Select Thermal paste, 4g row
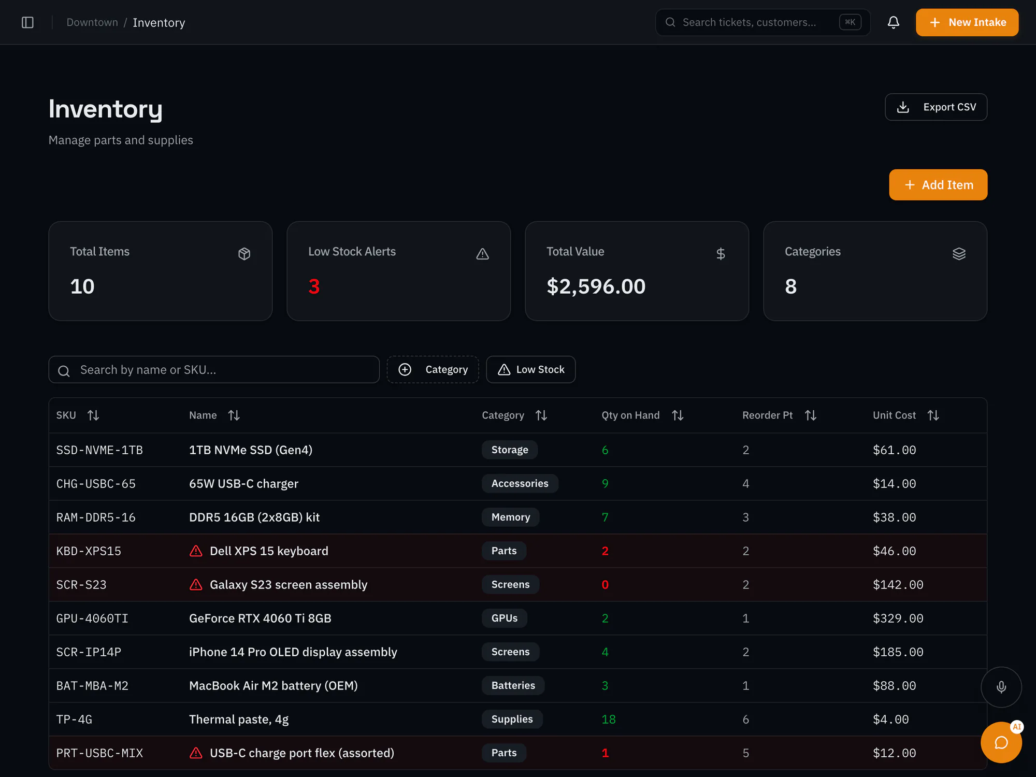This screenshot has width=1036, height=777. click(x=518, y=719)
